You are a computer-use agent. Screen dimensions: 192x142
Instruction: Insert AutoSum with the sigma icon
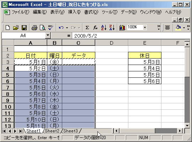click(x=87, y=28)
